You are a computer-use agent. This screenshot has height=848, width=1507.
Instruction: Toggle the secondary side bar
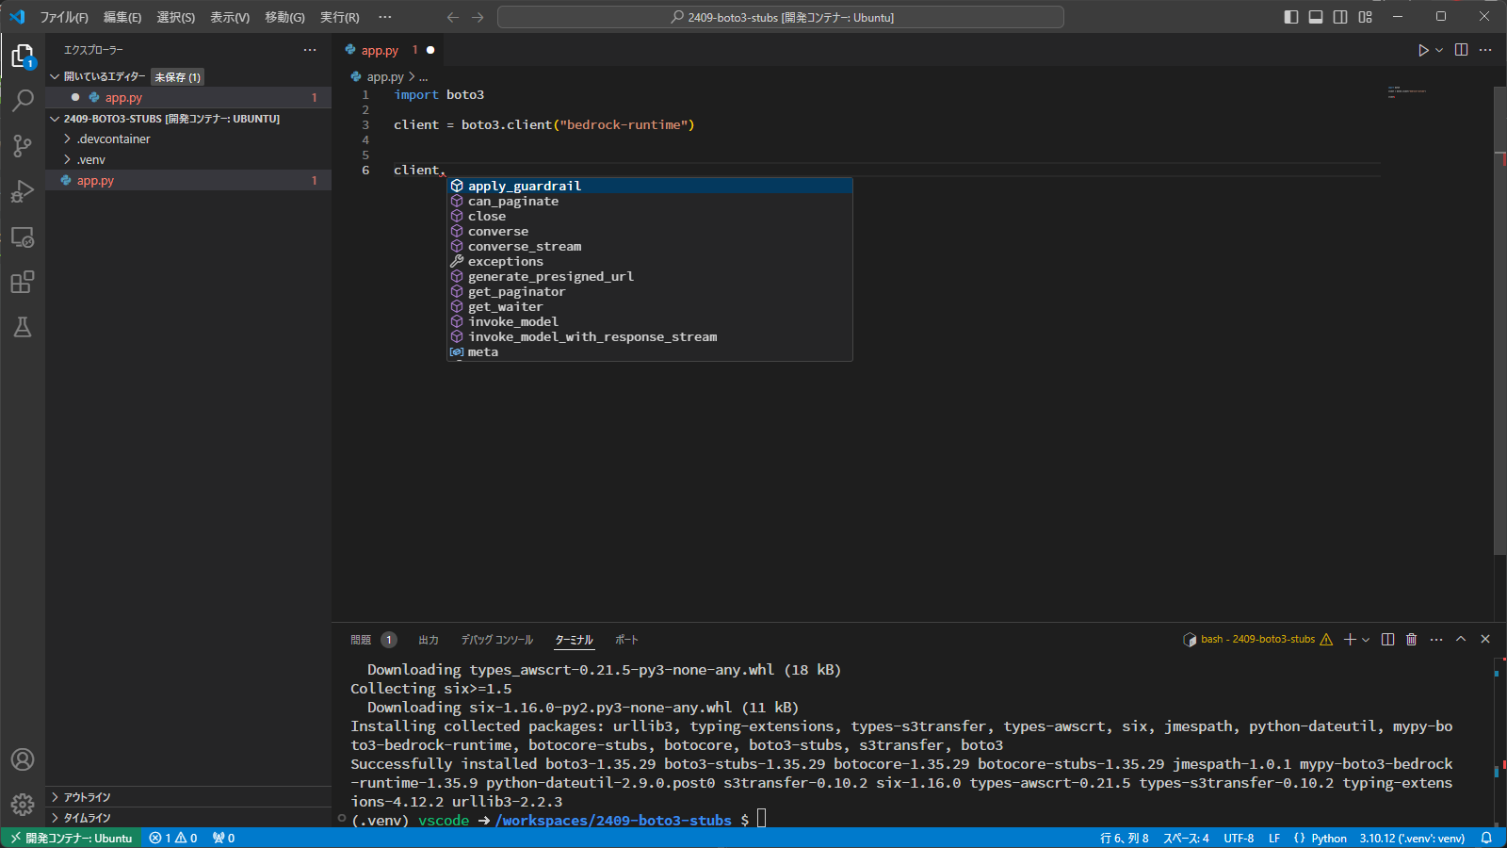pyautogui.click(x=1340, y=17)
